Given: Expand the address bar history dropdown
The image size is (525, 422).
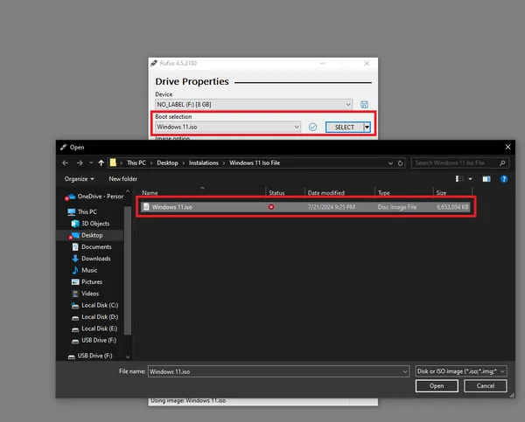Looking at the screenshot, I should 390,163.
